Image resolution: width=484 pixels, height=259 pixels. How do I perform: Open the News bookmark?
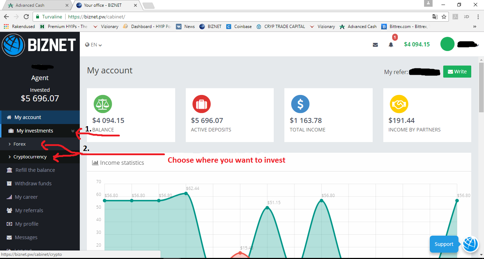point(185,27)
